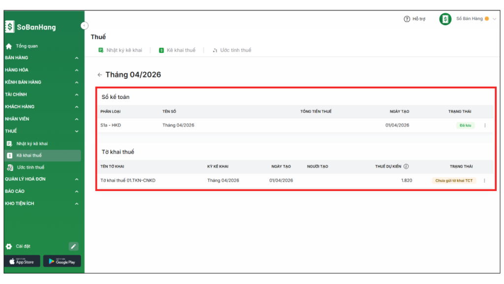The width and height of the screenshot is (504, 284).
Task: Open the Hỗ trợ help icon
Action: pos(407,19)
